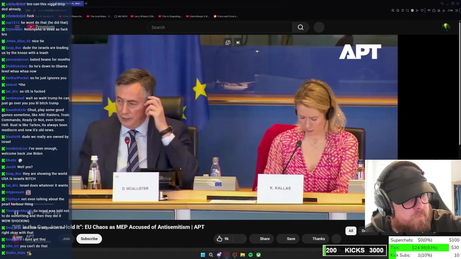The image size is (461, 259).
Task: Open File Explorer from the taskbar
Action: (x=242, y=255)
